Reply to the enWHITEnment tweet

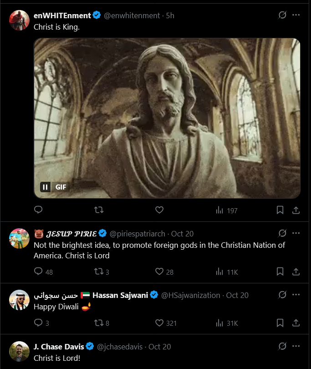39,210
